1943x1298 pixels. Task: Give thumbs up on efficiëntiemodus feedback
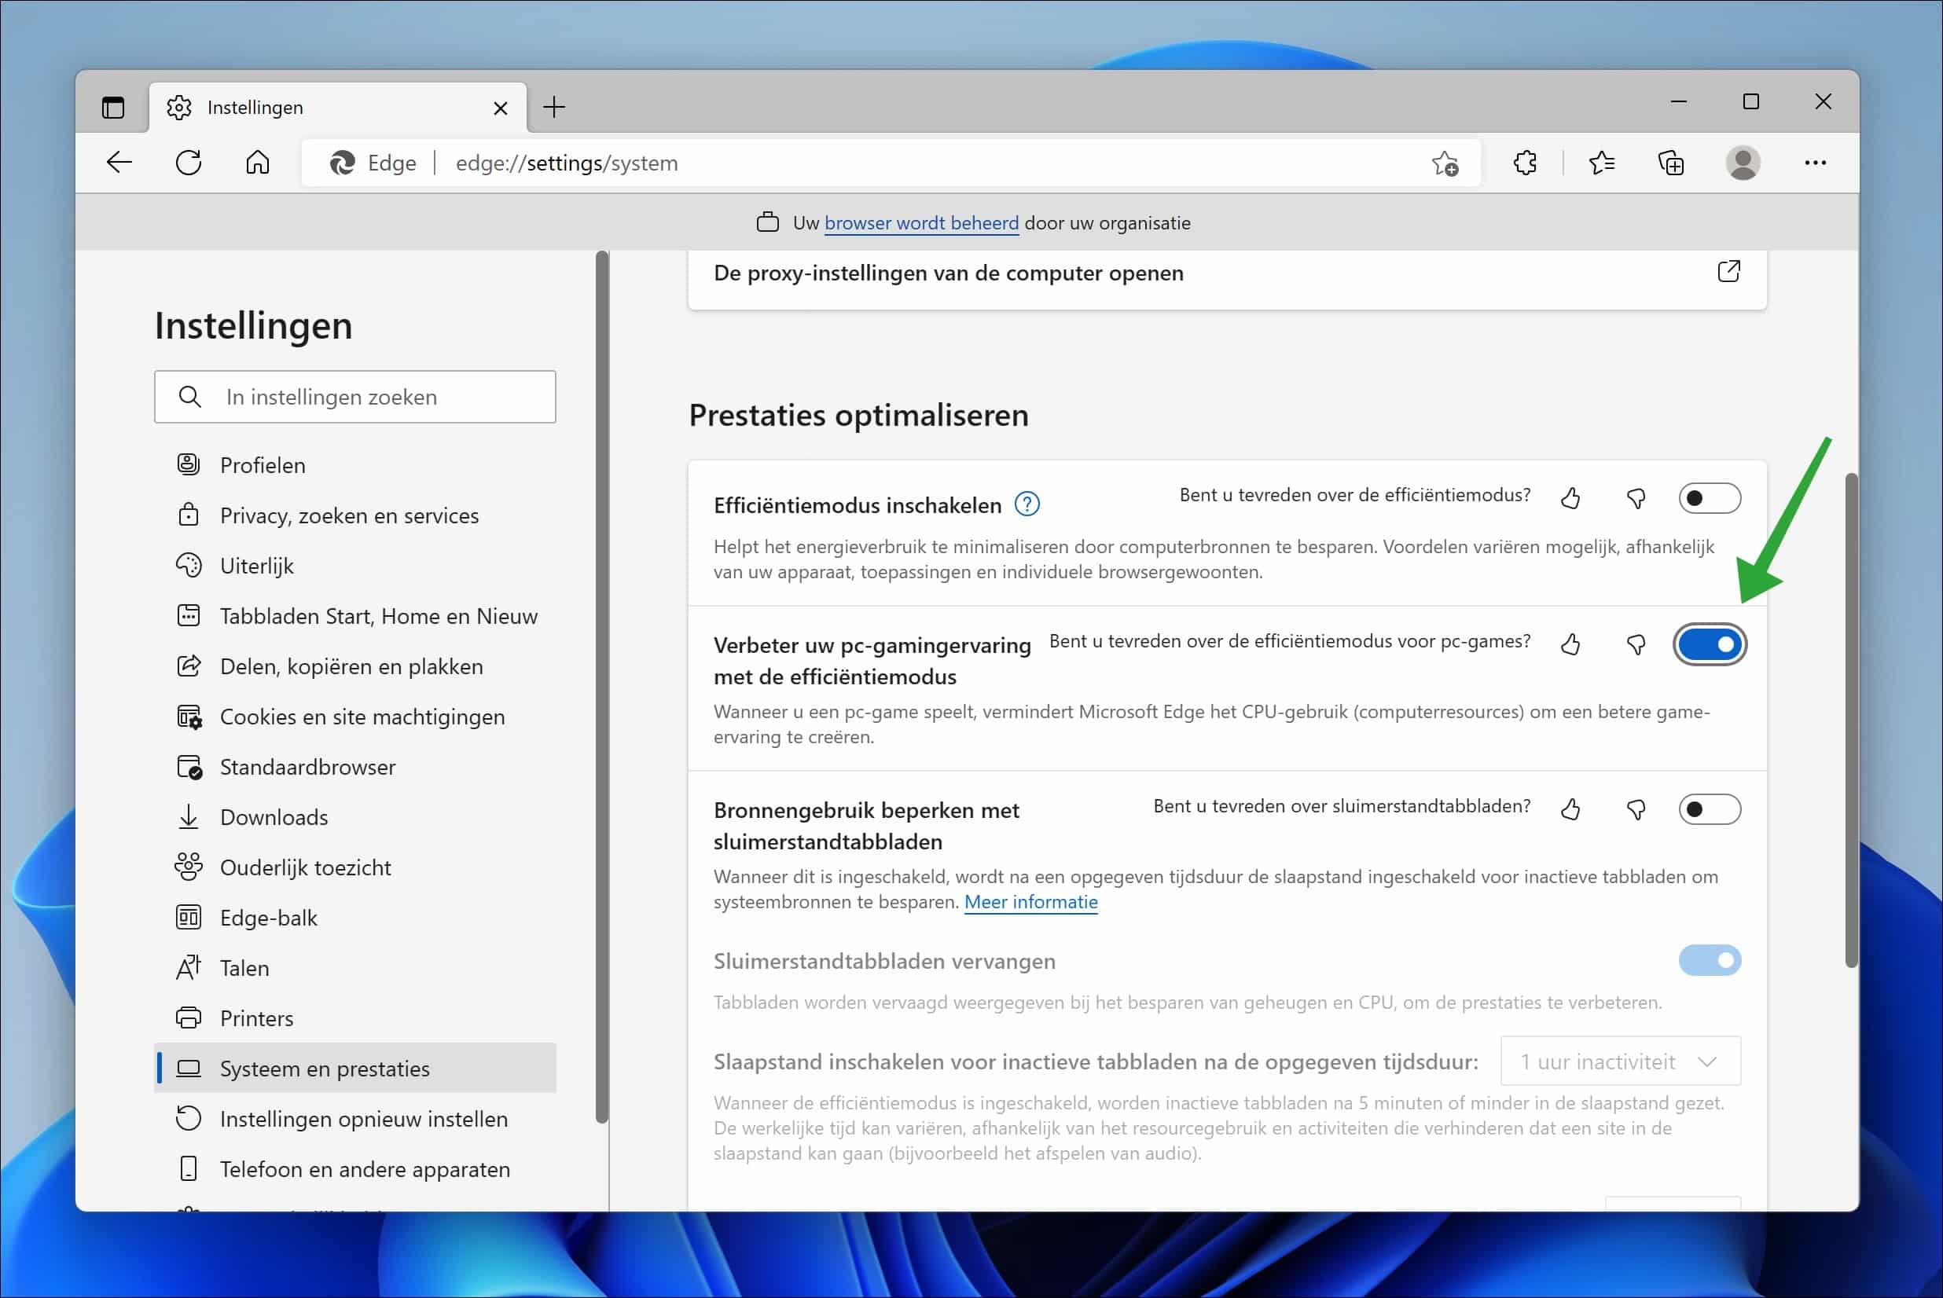1570,497
